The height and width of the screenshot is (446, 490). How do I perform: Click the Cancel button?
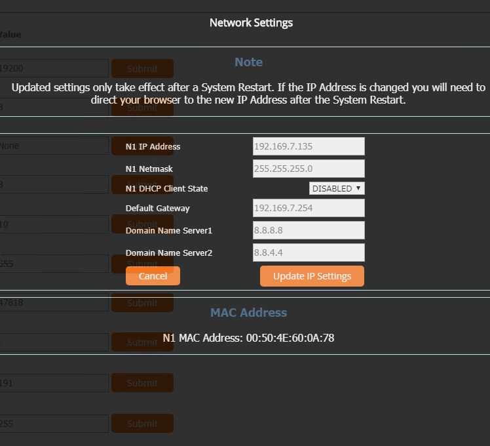pyautogui.click(x=153, y=276)
